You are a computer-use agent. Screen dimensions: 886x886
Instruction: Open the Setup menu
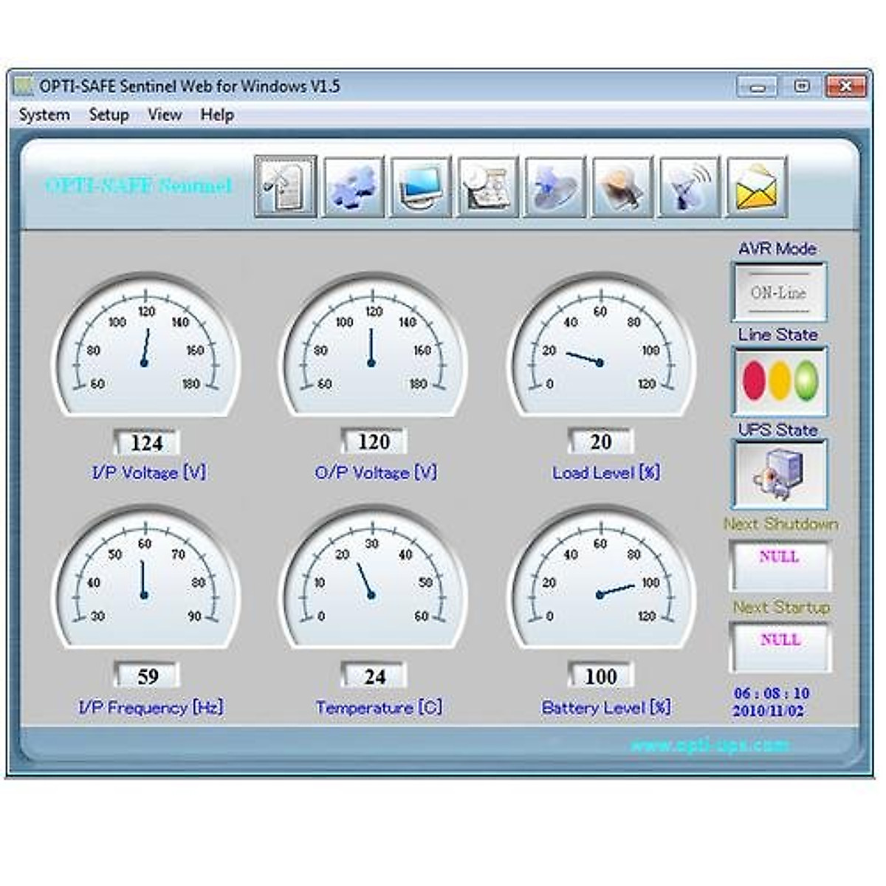pos(109,115)
